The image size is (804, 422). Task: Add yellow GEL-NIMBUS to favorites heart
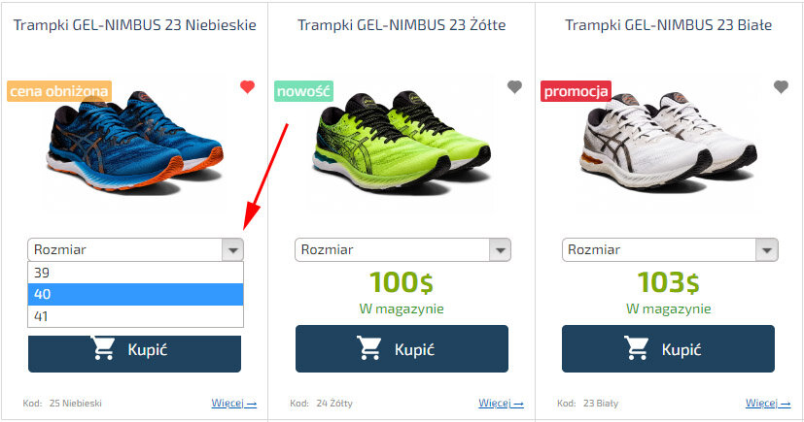click(x=514, y=87)
